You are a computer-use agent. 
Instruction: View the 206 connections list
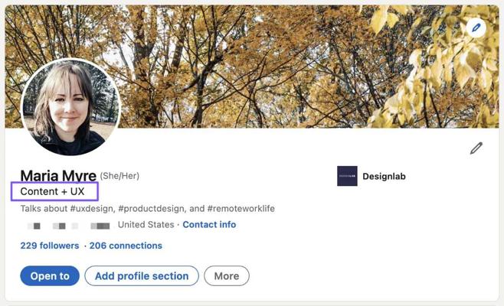coord(126,246)
